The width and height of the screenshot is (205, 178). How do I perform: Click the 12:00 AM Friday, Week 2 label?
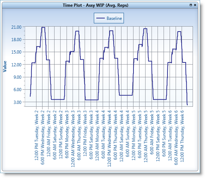click(49, 133)
